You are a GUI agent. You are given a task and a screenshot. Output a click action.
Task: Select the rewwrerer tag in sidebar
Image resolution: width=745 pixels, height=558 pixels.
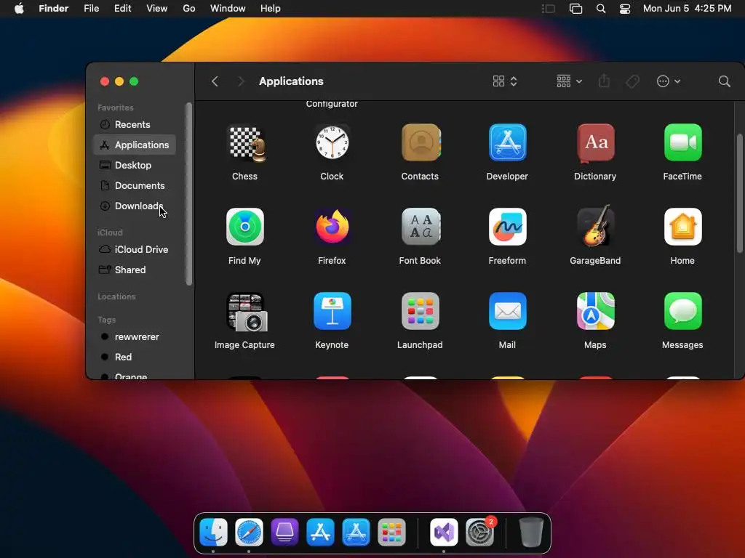(x=135, y=336)
